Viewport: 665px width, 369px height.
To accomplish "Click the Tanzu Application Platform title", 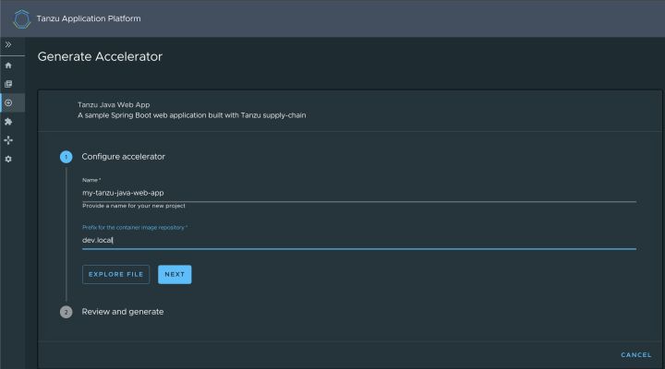I will [89, 18].
